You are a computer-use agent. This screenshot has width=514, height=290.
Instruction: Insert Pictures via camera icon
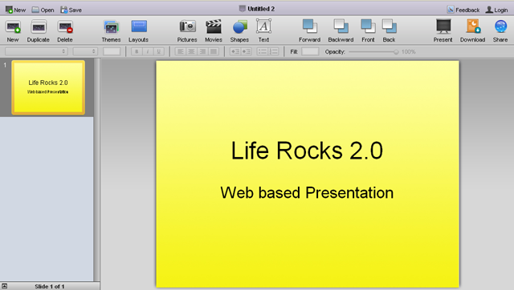click(187, 31)
